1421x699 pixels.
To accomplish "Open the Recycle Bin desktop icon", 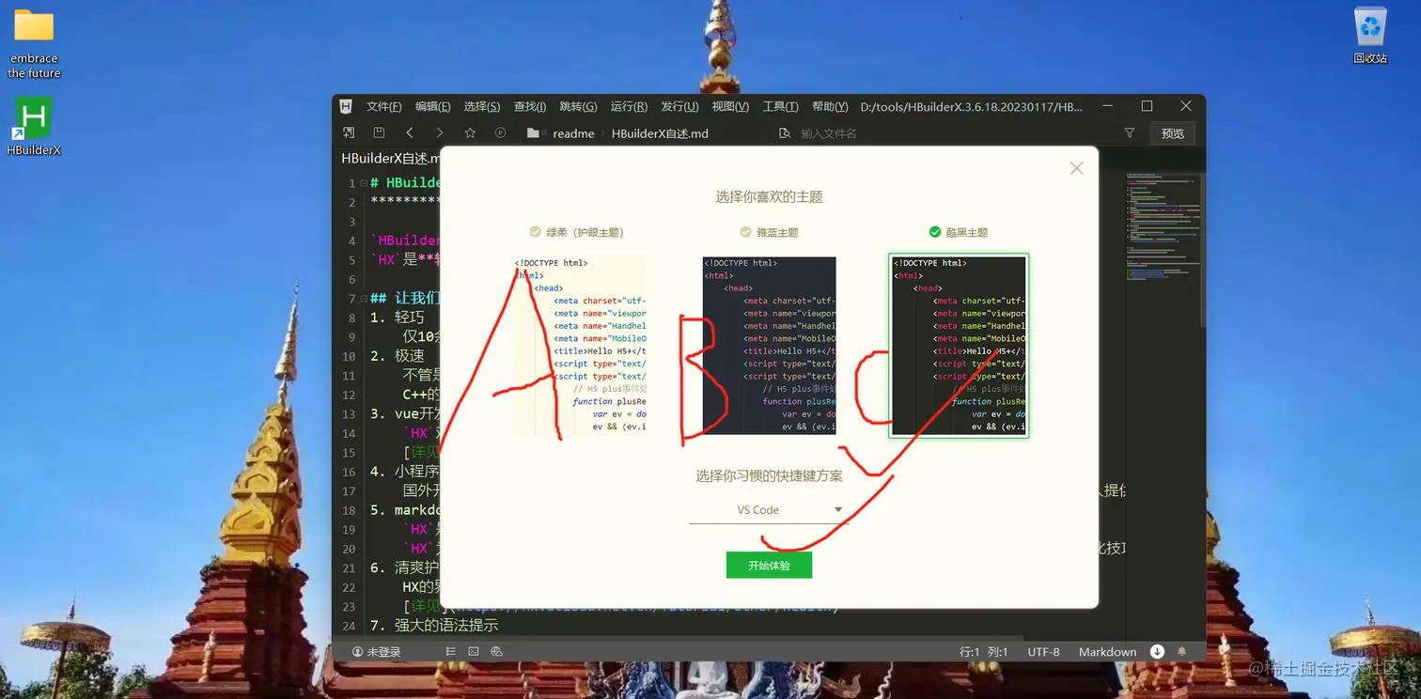I will (x=1370, y=36).
